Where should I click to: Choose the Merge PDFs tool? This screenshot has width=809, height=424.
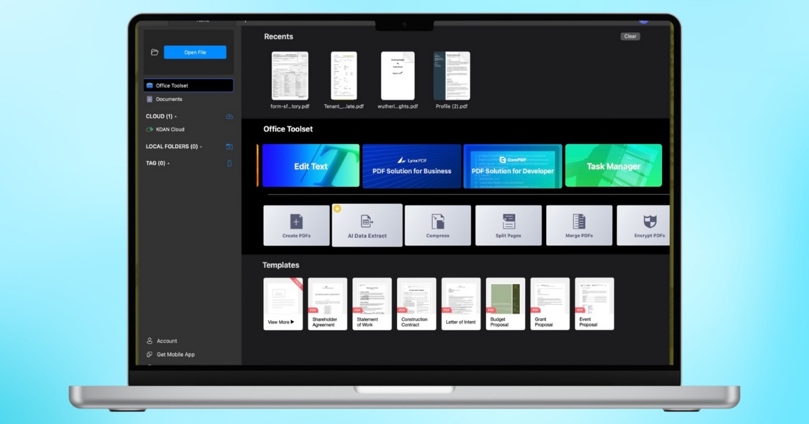tap(579, 225)
